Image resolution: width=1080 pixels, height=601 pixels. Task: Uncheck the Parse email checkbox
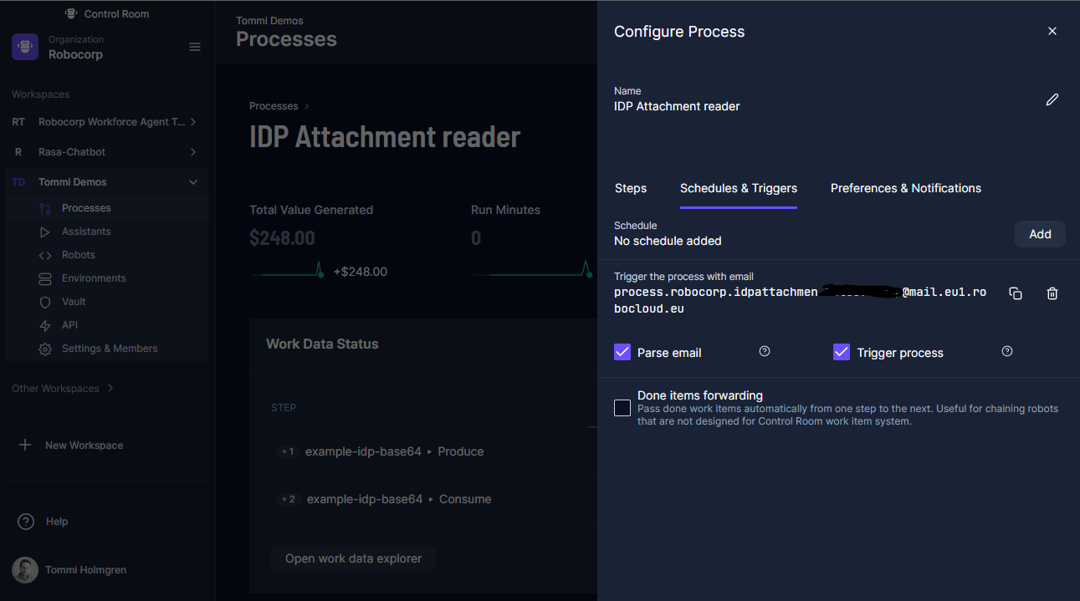(x=622, y=352)
